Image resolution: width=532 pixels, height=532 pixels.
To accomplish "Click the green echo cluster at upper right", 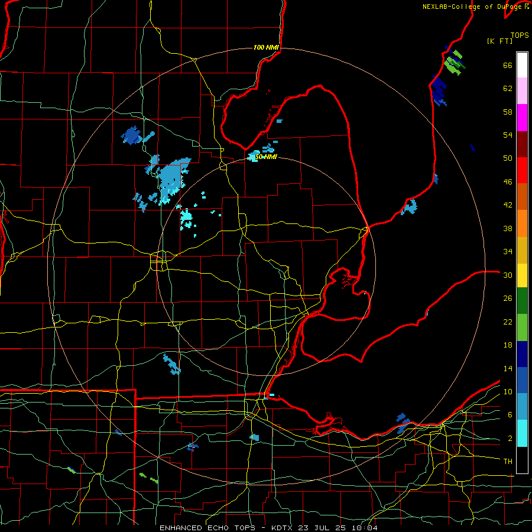I will point(455,62).
